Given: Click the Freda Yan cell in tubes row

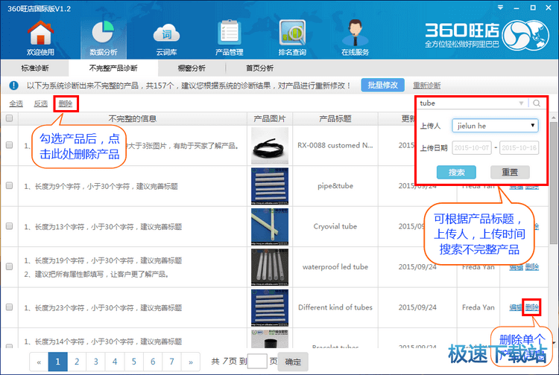Looking at the screenshot, I should point(478,307).
